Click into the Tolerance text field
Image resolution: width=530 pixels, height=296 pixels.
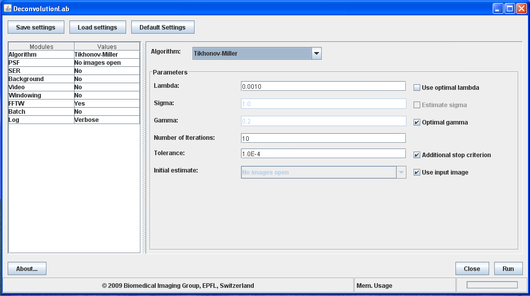tap(323, 154)
